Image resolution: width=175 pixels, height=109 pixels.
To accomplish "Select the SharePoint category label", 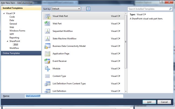I will (x=15, y=41).
